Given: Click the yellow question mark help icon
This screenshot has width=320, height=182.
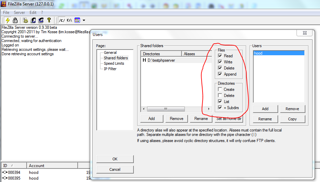Looking at the screenshot, I should point(49,20).
